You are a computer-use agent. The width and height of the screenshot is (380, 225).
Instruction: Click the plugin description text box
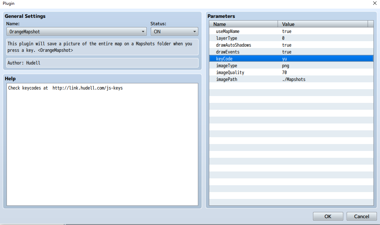coord(102,47)
